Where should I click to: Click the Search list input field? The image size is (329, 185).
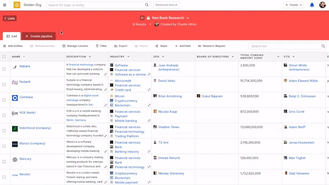coord(285,46)
